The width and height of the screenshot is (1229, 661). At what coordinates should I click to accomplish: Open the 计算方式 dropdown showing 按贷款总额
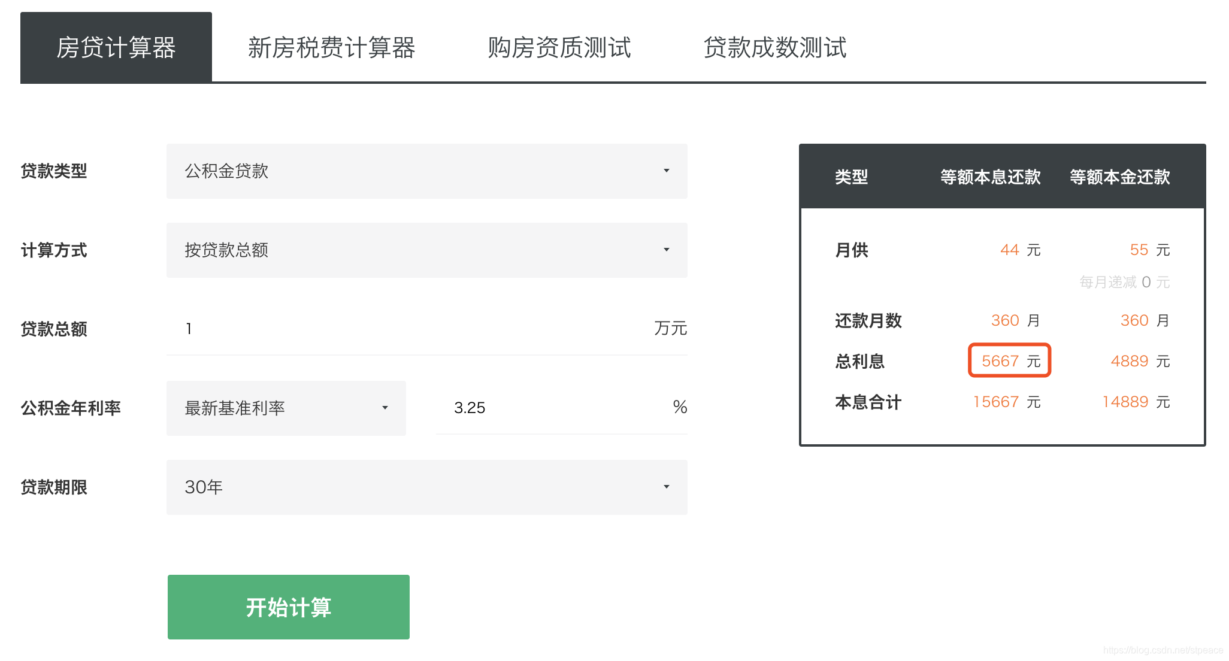point(426,250)
